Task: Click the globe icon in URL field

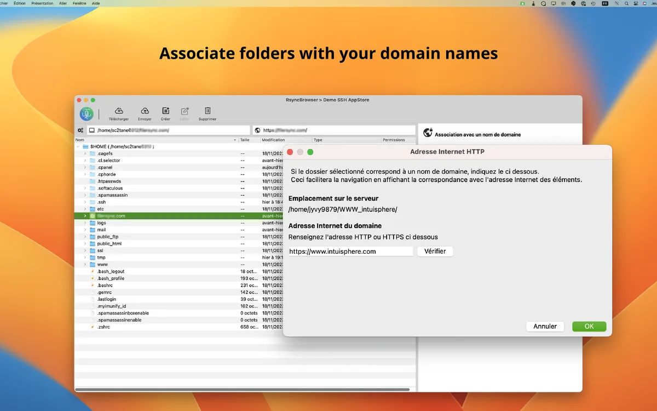Action: click(257, 130)
